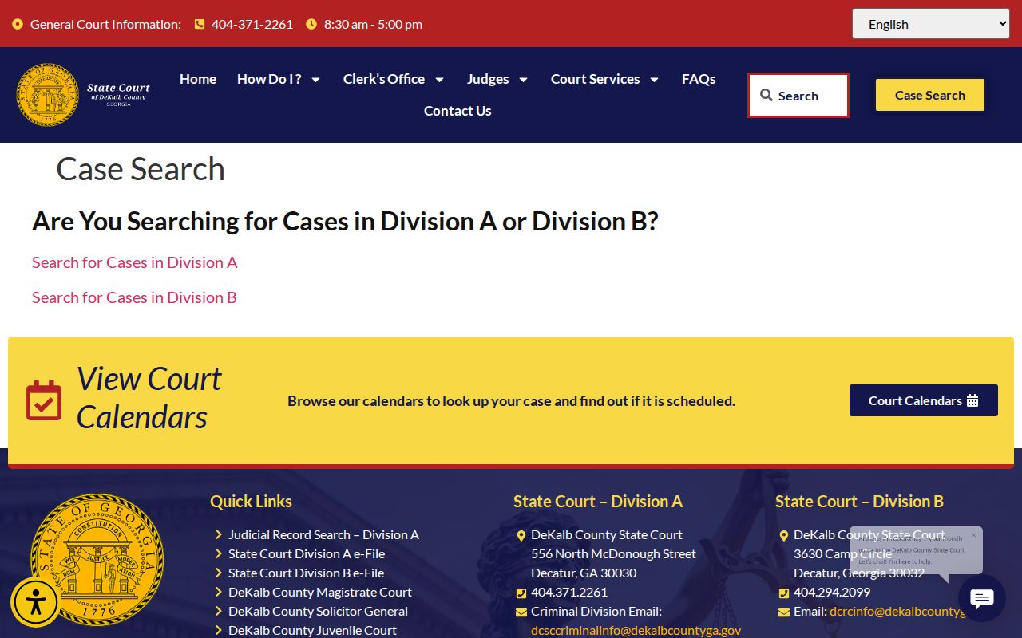Visit DeKalb County Juvenile Court link
This screenshot has height=638, width=1022.
tap(312, 630)
